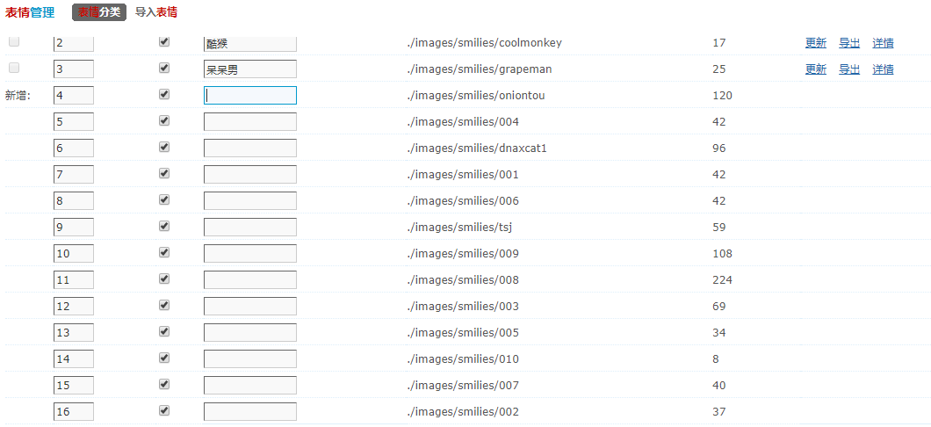The width and height of the screenshot is (931, 427).
Task: Select the path text ./images/smilies/dnaxcat1
Action: coord(477,148)
